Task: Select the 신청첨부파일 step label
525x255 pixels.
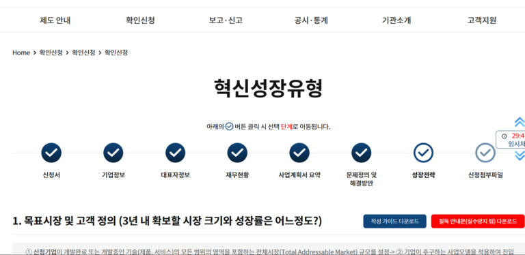Action: point(485,175)
